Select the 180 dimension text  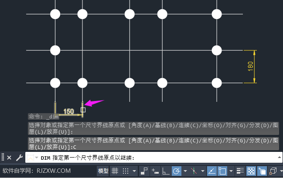pos(250,66)
